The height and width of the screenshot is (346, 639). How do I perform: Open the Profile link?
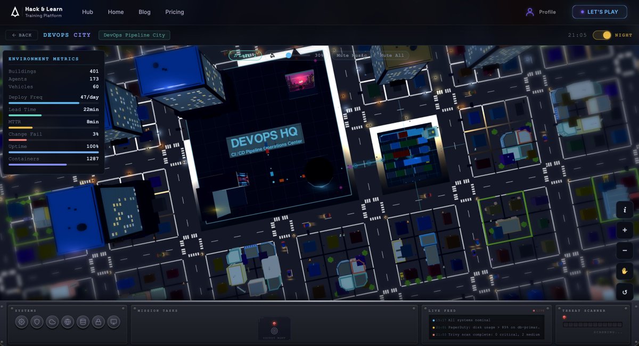547,12
